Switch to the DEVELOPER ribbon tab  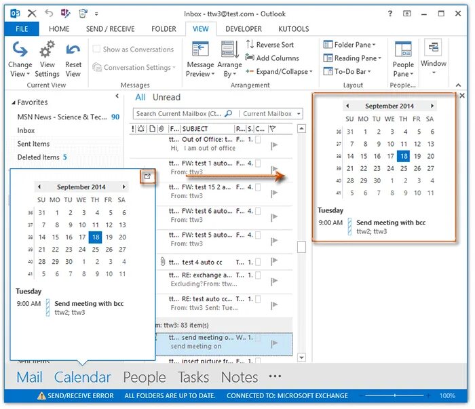(x=244, y=29)
